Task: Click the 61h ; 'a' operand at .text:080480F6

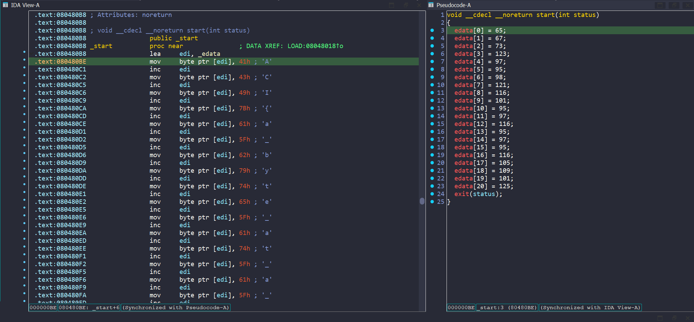Action: [255, 280]
